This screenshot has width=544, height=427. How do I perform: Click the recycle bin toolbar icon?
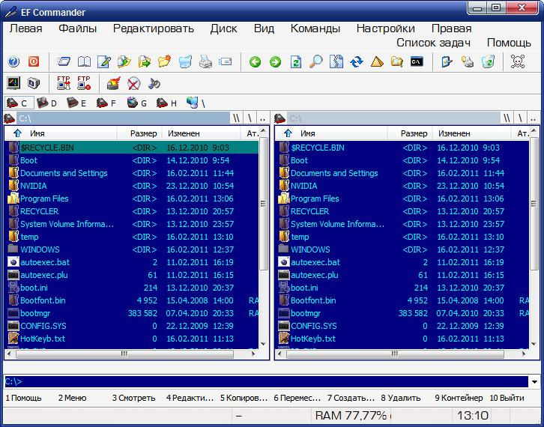pos(488,62)
